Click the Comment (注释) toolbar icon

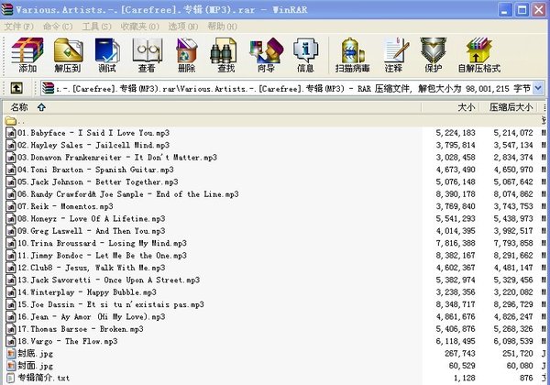pos(395,55)
